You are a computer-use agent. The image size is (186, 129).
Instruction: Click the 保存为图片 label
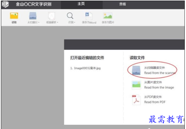(x=108, y=22)
